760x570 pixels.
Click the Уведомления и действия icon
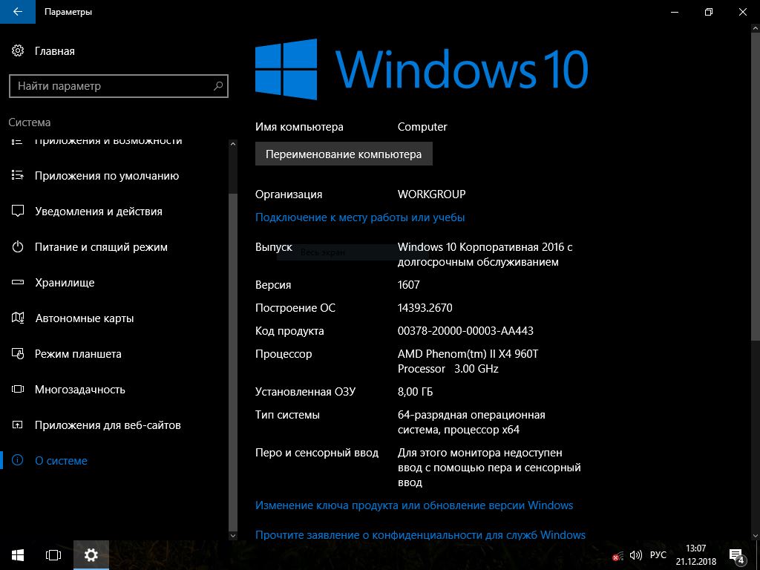18,211
